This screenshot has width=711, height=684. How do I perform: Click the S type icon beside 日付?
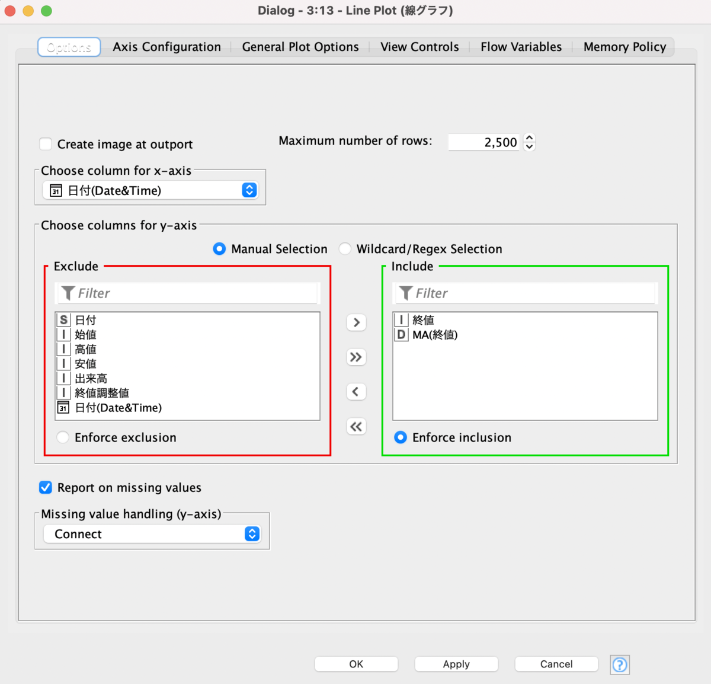point(63,320)
